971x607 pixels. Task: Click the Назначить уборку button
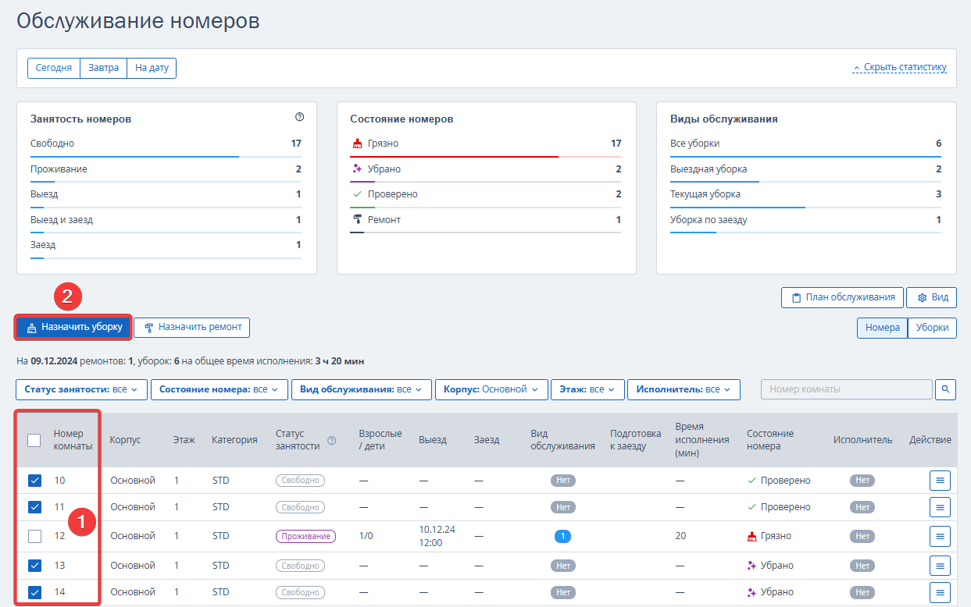(x=73, y=328)
